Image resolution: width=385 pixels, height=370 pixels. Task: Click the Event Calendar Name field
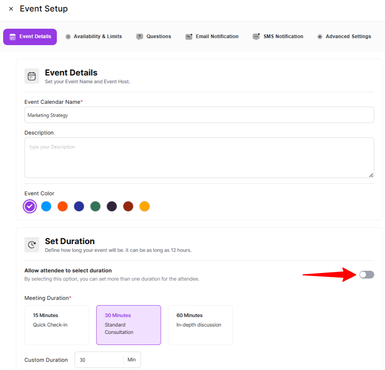(199, 115)
